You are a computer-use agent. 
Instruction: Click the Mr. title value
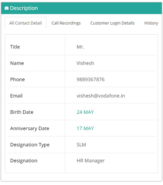point(80,47)
